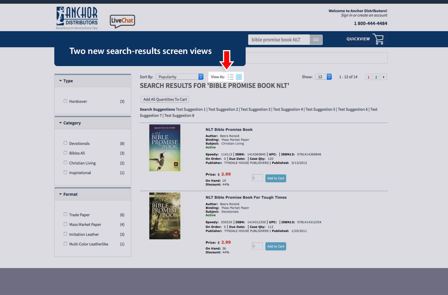
Task: Check the Hardcover type filter
Action: (x=65, y=101)
